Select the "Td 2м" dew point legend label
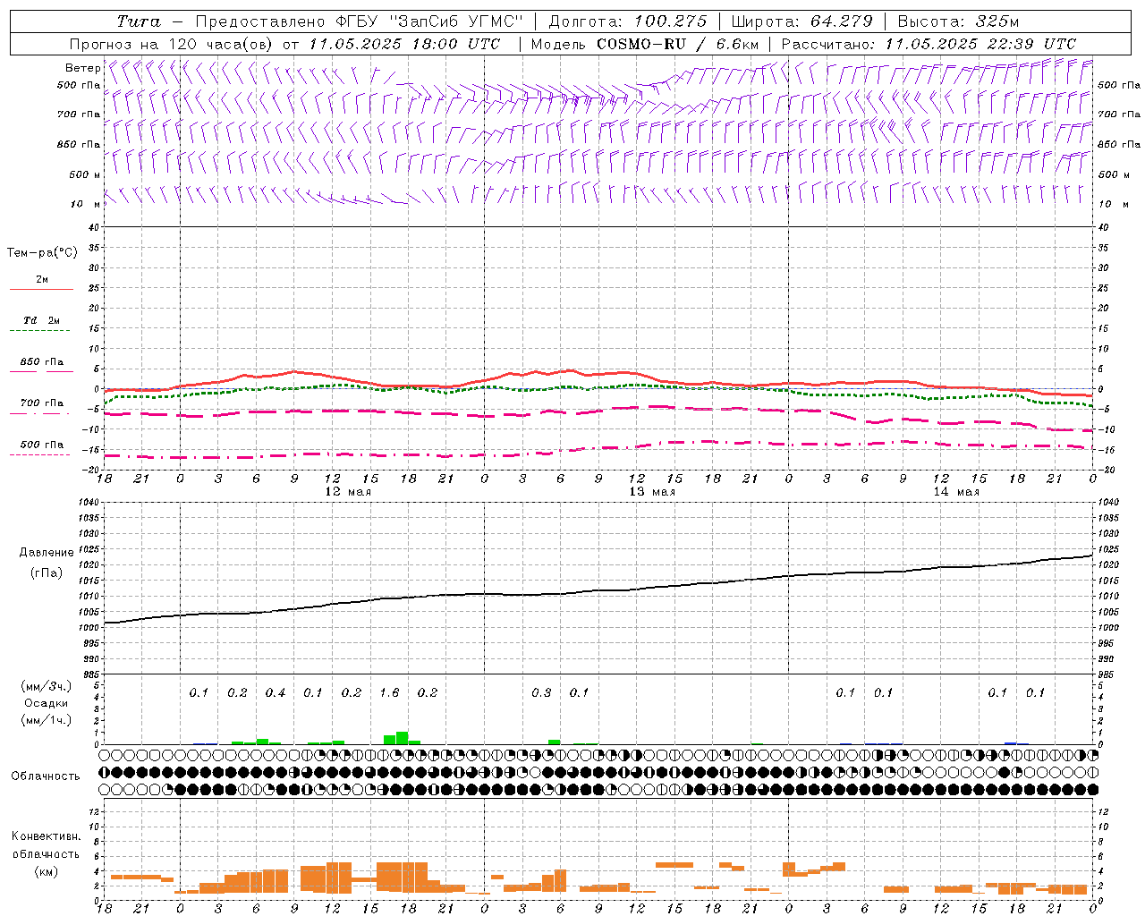 tap(42, 319)
